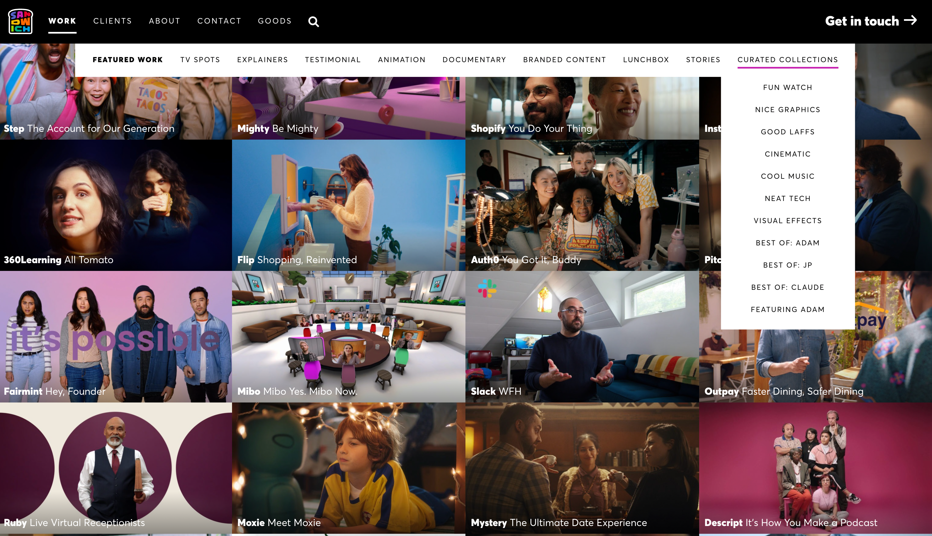
Task: Open 360Learning All Tomato thumbnail
Action: coord(115,205)
